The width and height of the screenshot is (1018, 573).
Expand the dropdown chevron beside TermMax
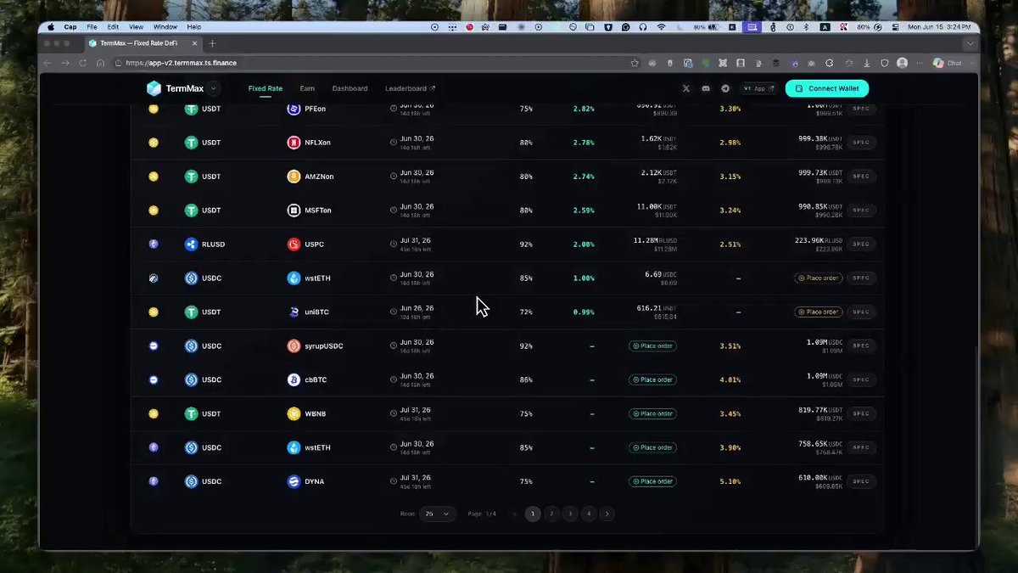tap(213, 88)
